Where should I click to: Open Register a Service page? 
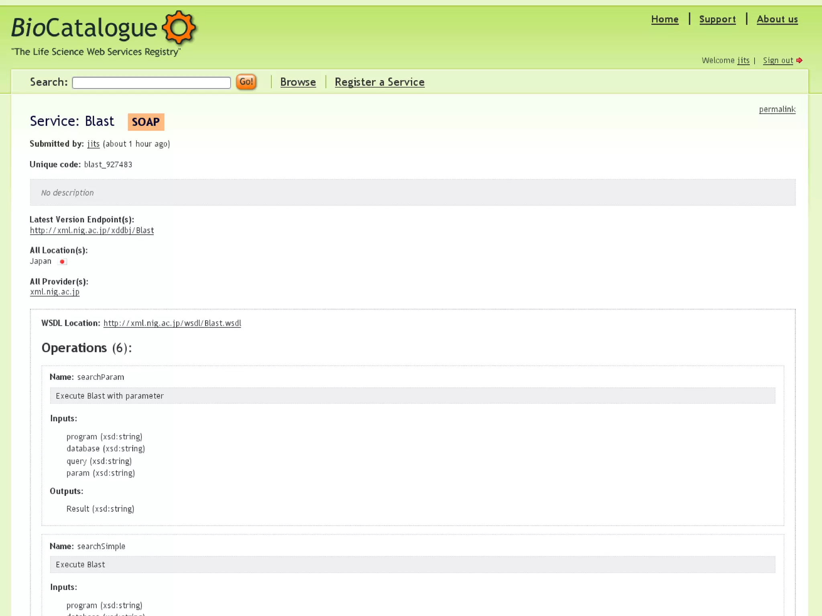[379, 82]
